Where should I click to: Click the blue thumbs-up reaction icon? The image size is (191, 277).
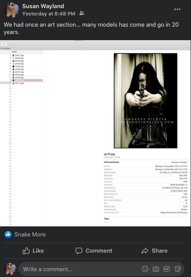[8, 234]
